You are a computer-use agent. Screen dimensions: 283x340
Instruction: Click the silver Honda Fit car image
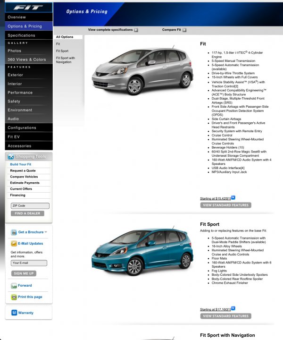pyautogui.click(x=143, y=70)
